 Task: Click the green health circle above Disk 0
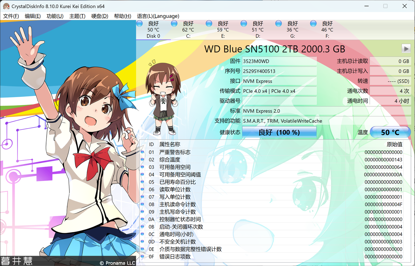pyautogui.click(x=139, y=23)
